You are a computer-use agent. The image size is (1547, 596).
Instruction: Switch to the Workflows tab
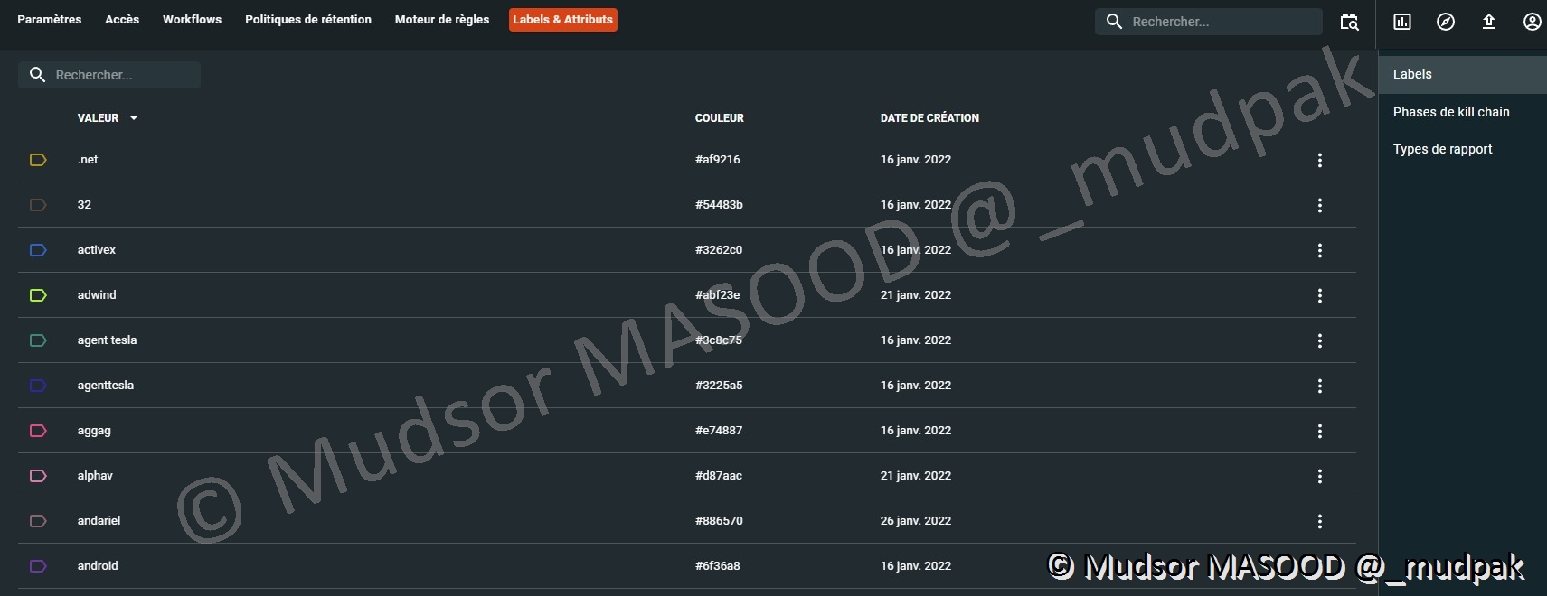coord(192,20)
